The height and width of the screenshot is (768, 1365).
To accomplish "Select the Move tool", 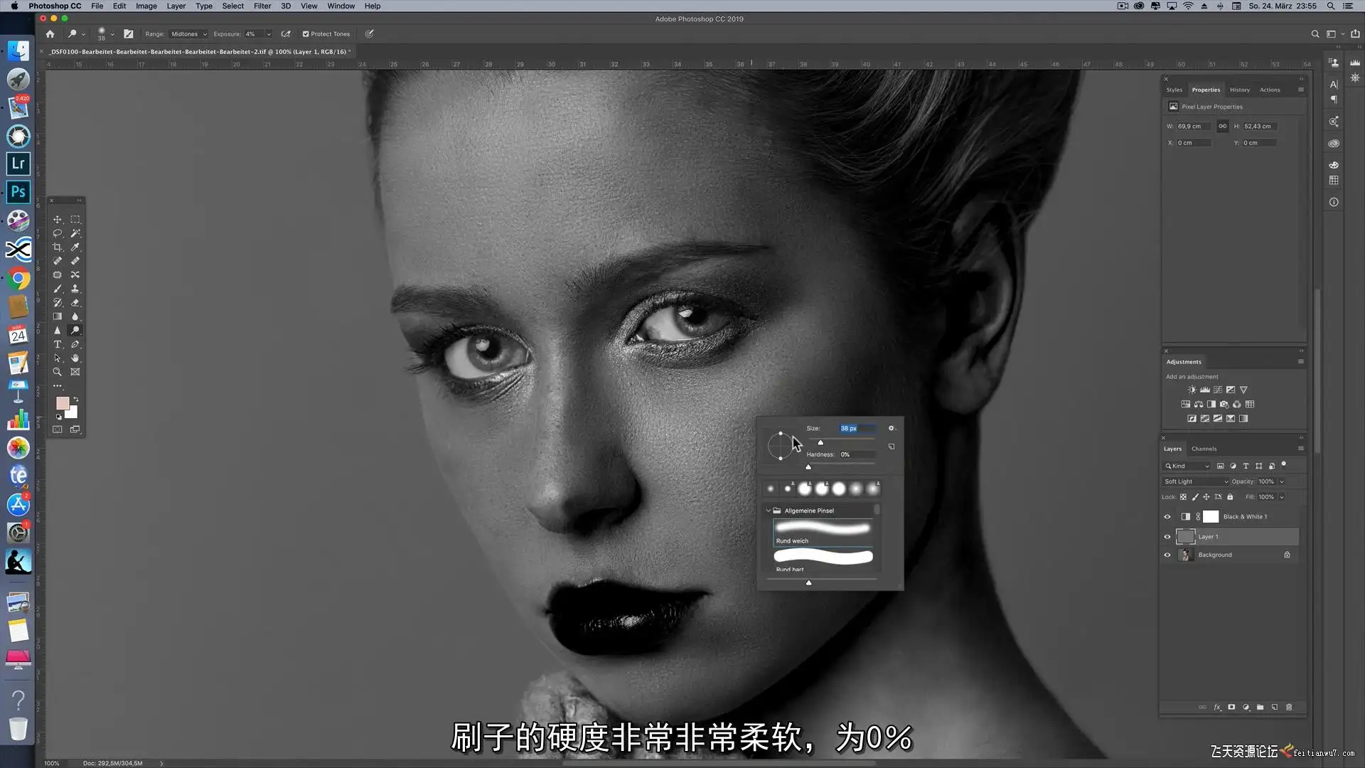I will point(58,220).
